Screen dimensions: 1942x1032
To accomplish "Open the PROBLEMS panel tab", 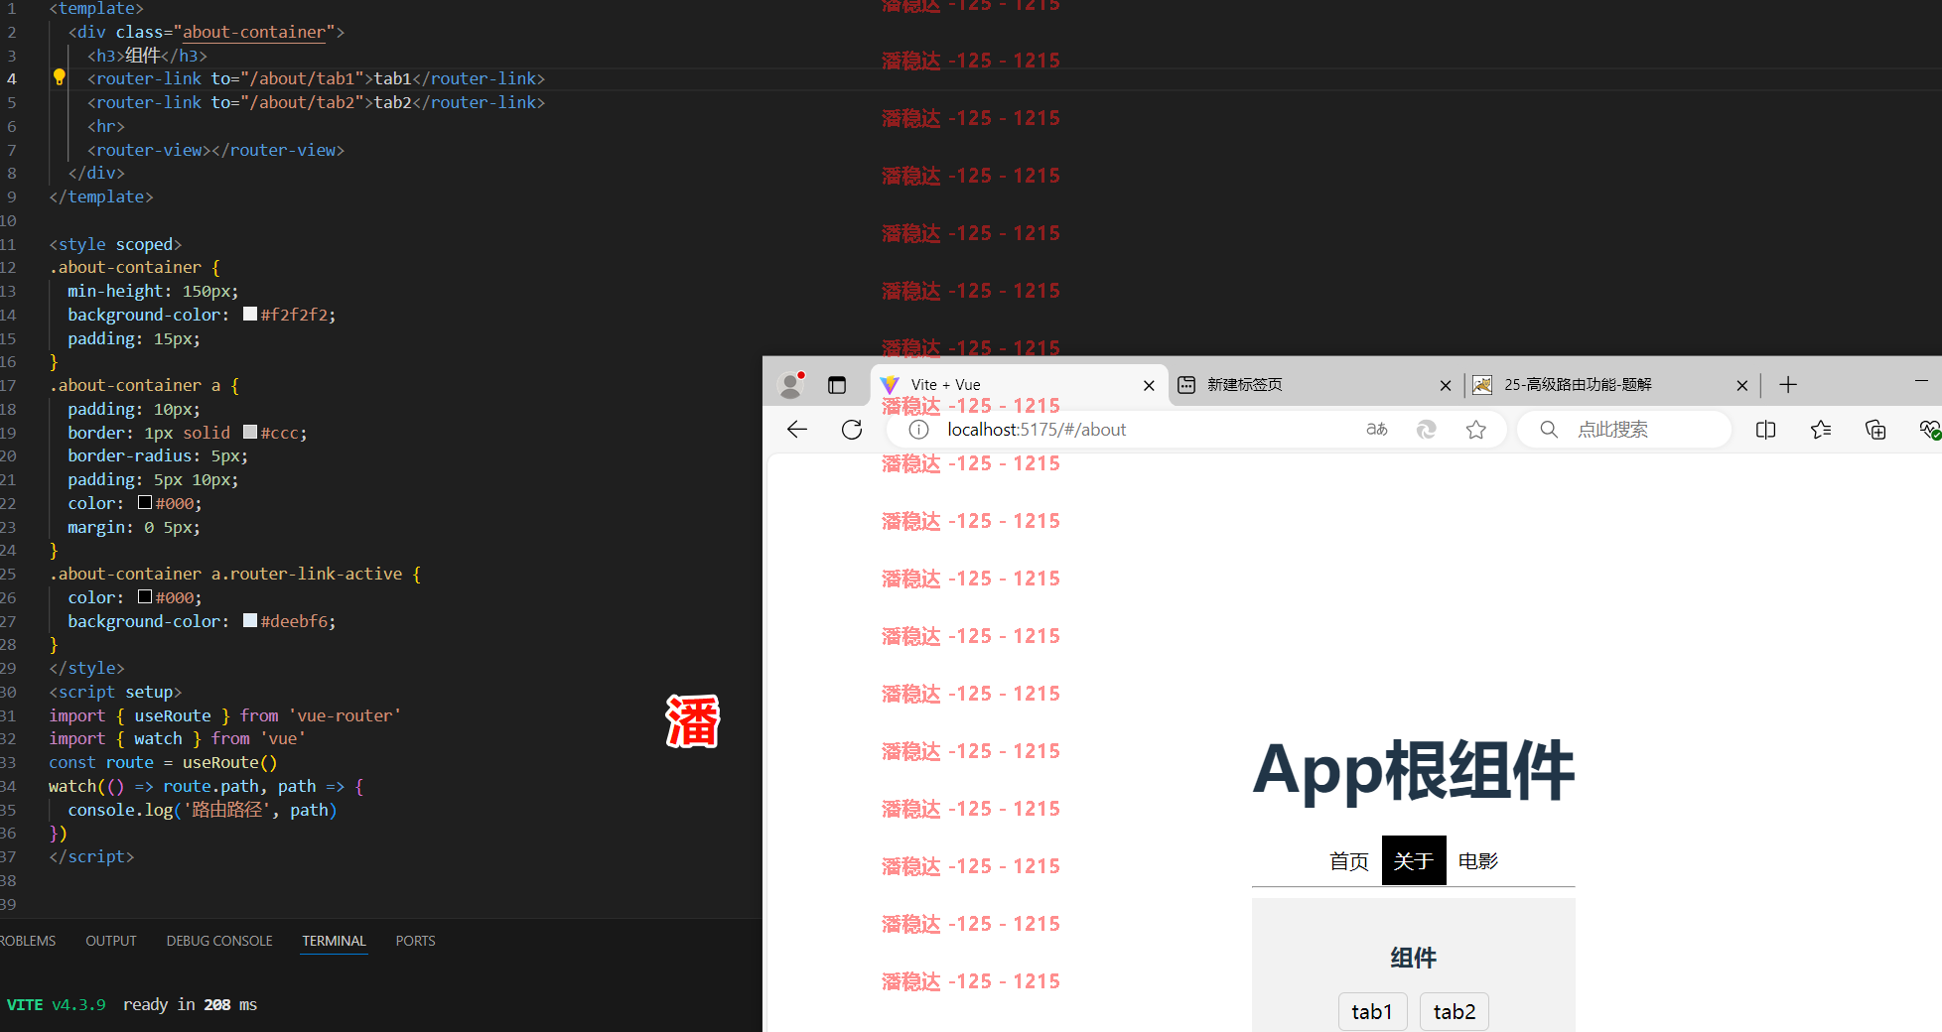I will click(x=28, y=941).
